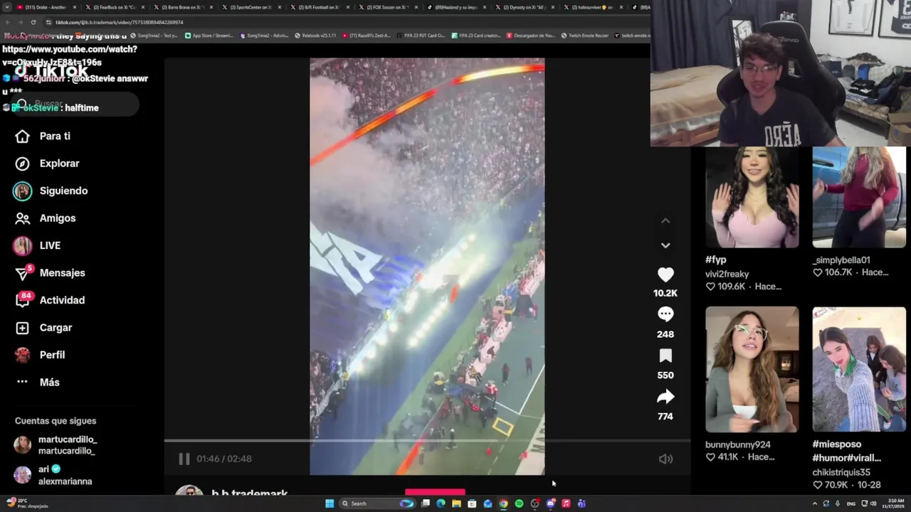Open the martucardillo_ followed account
Screen dimensions: 911x512
(x=56, y=445)
